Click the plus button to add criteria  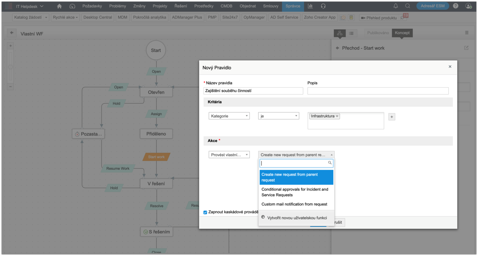pos(392,117)
